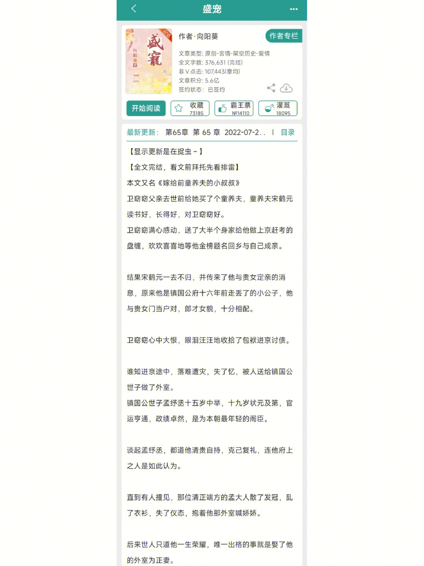Image resolution: width=424 pixels, height=566 pixels.
Task: Tap the back arrow in header
Action: click(x=133, y=9)
